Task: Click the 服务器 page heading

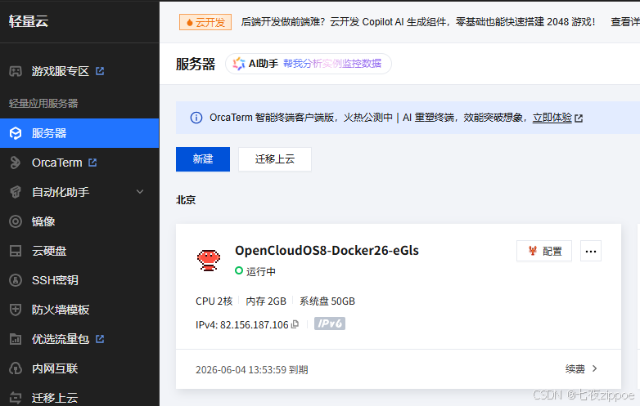Action: pos(196,64)
